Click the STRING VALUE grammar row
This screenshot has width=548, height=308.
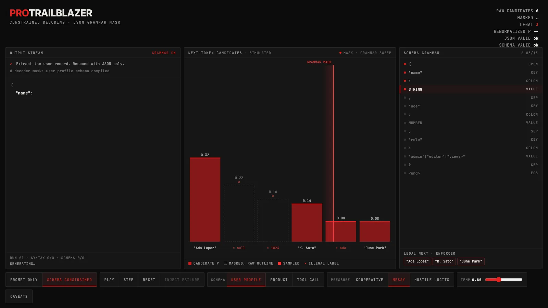(471, 89)
